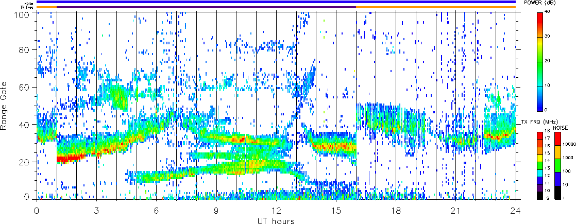Click the x-axis tick label 18
576x224 pixels.
396,210
